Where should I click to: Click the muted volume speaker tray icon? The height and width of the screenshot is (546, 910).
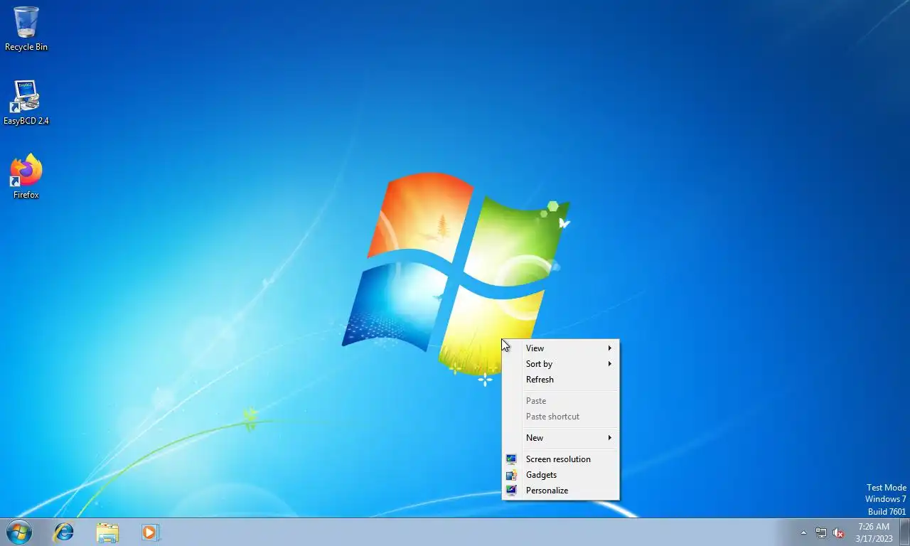(838, 532)
